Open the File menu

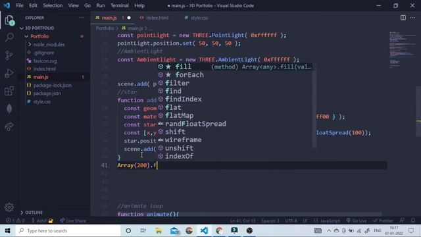coord(20,5)
